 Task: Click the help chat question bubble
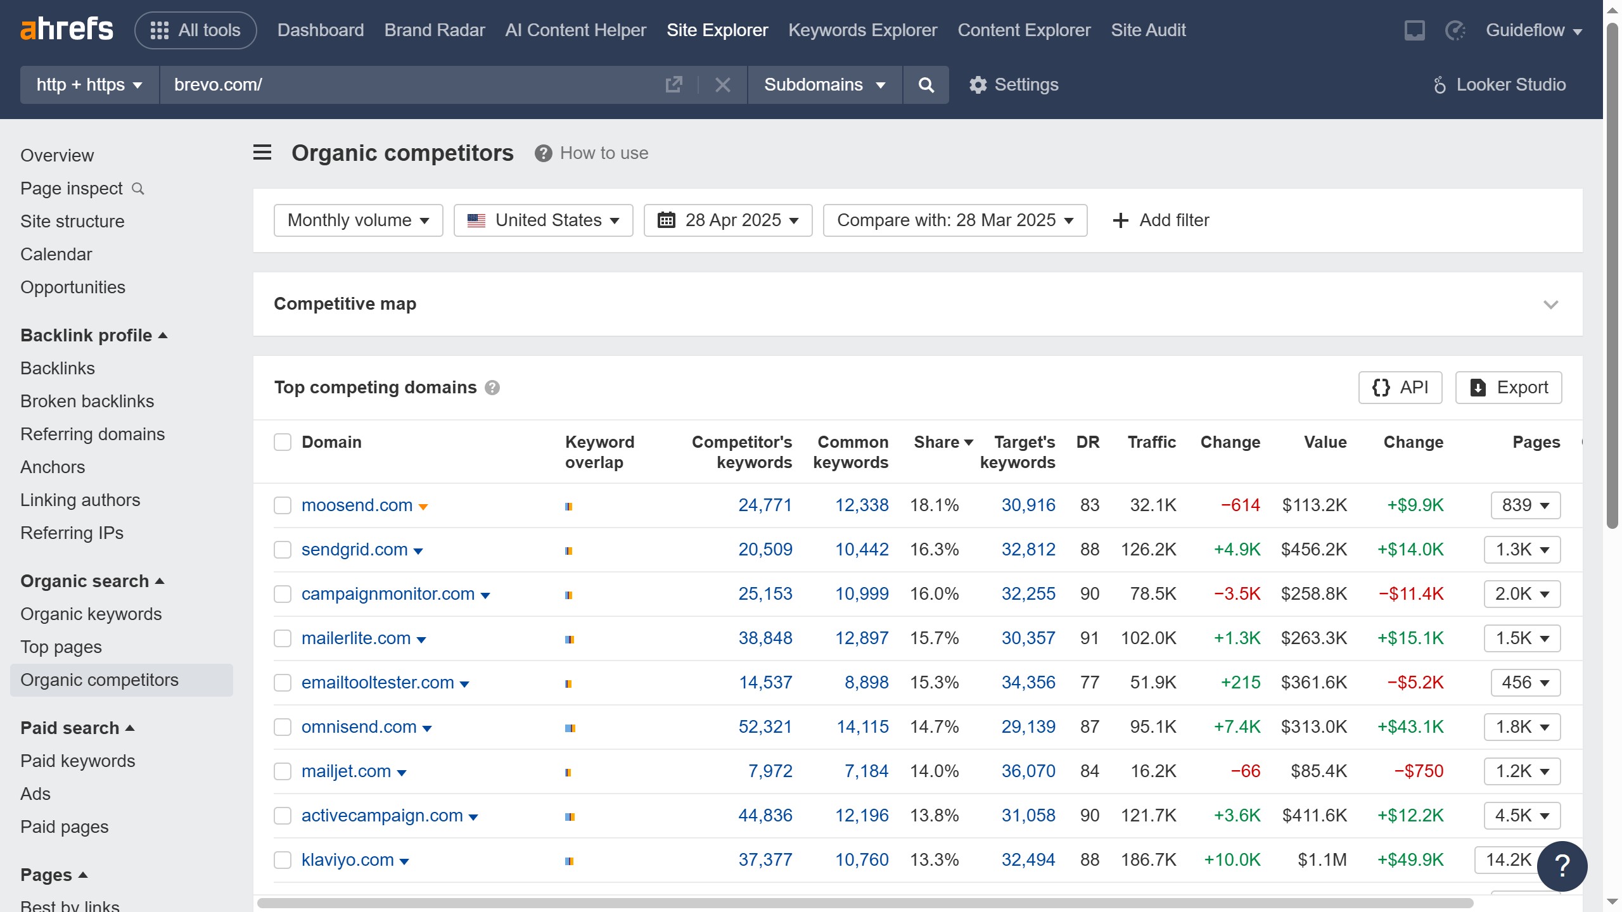click(x=1562, y=866)
